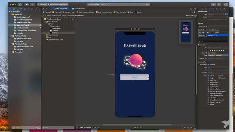Toggle the Boolean value checkmark in runtime attributes
The height and width of the screenshot is (132, 235).
(x=216, y=35)
